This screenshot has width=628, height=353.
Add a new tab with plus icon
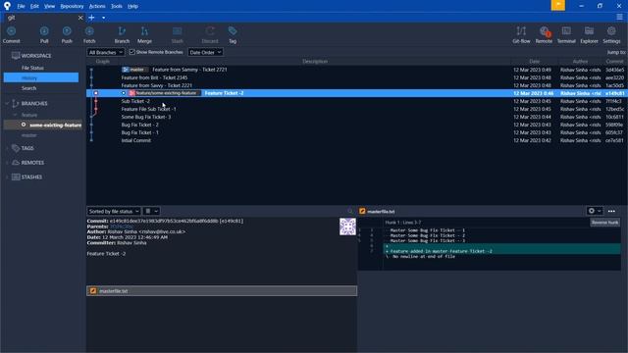point(91,18)
